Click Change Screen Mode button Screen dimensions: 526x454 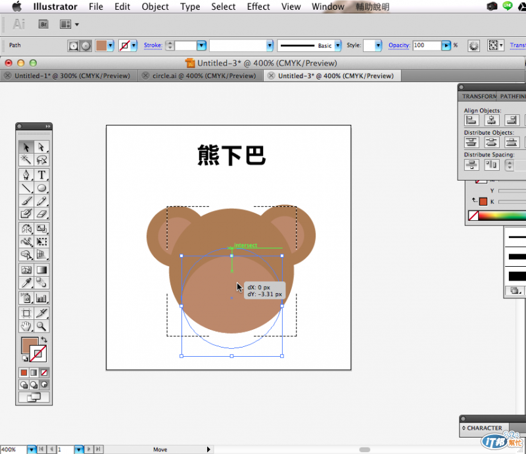(x=34, y=397)
